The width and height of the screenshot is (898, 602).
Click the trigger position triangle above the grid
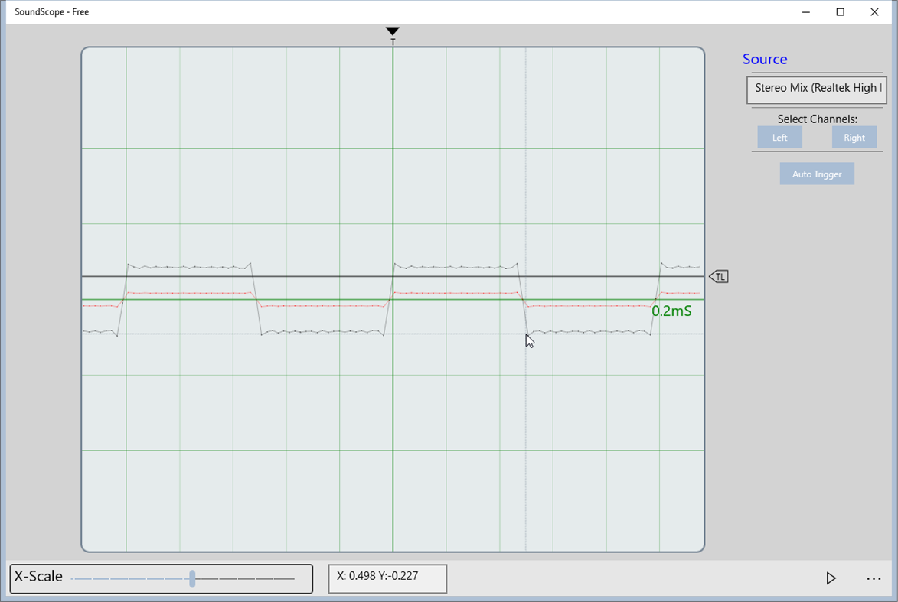point(393,32)
